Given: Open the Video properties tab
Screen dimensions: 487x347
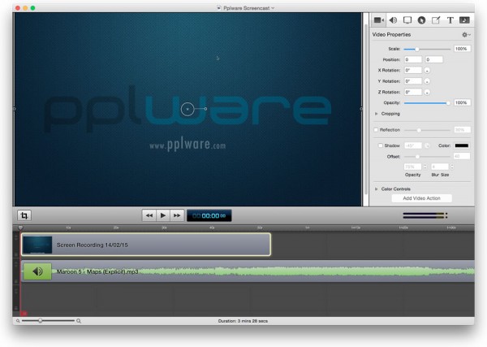Looking at the screenshot, I should 378,20.
